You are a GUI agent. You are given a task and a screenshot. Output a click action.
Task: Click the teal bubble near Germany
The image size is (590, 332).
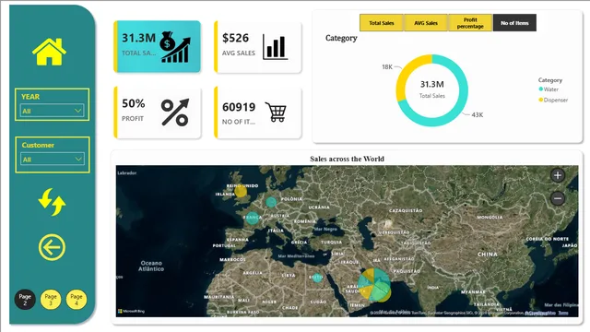tap(271, 202)
